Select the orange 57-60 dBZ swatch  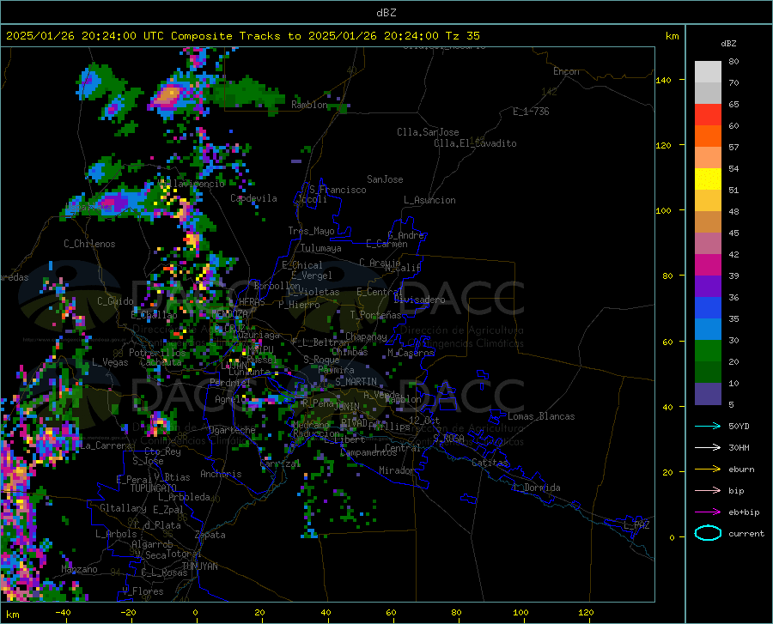[708, 136]
